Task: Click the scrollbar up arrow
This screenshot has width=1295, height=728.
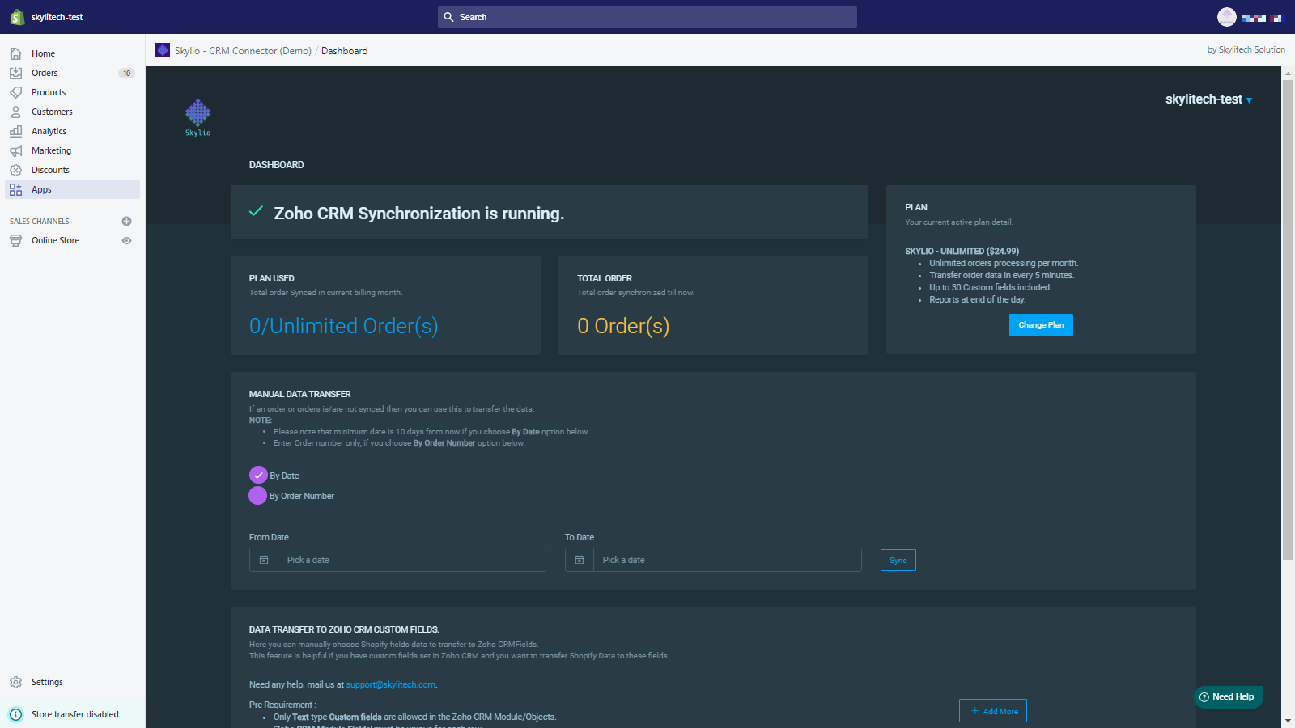Action: pyautogui.click(x=1288, y=73)
